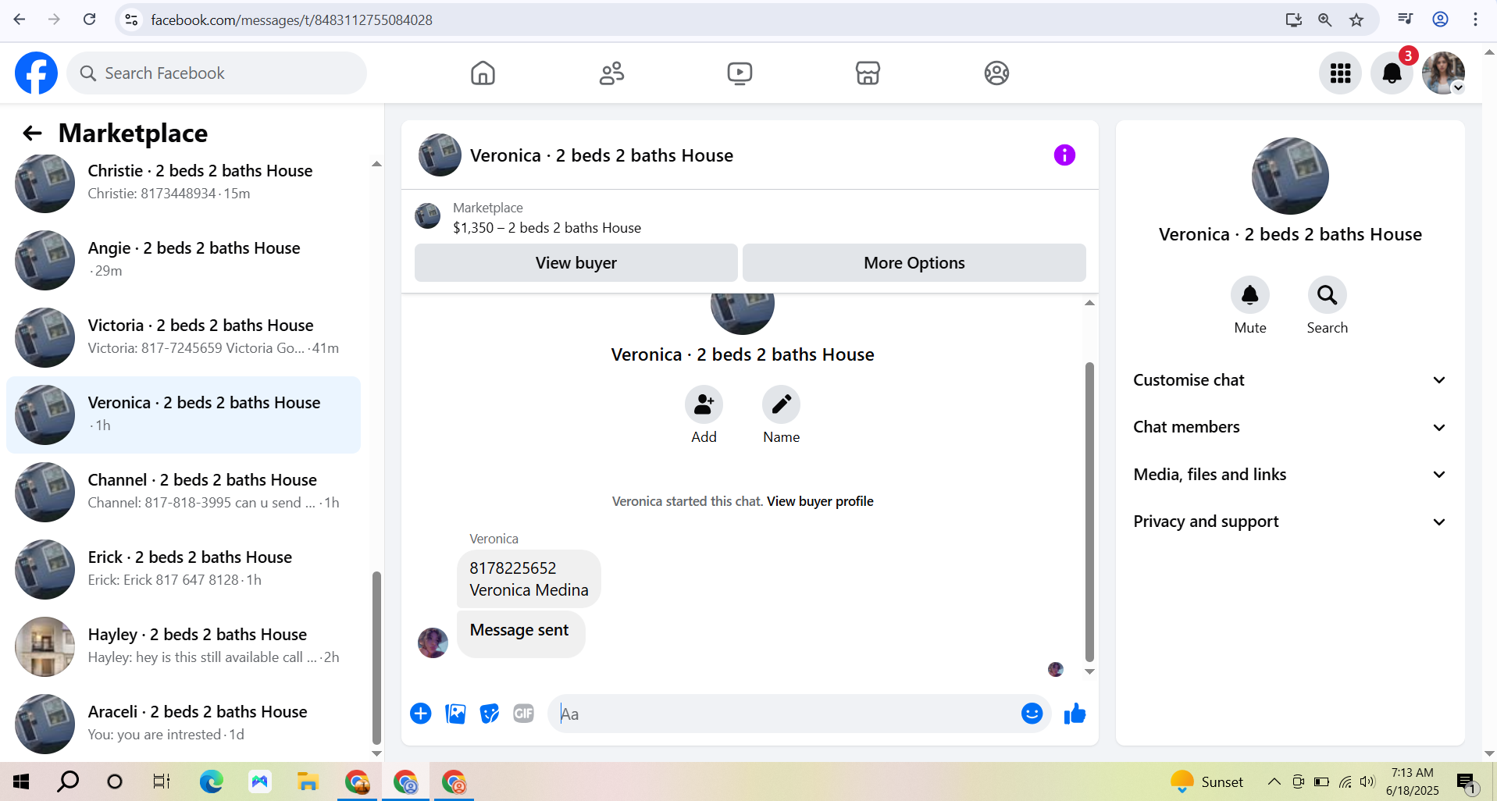The width and height of the screenshot is (1497, 801).
Task: Zoom icon in address bar
Action: click(x=1324, y=20)
